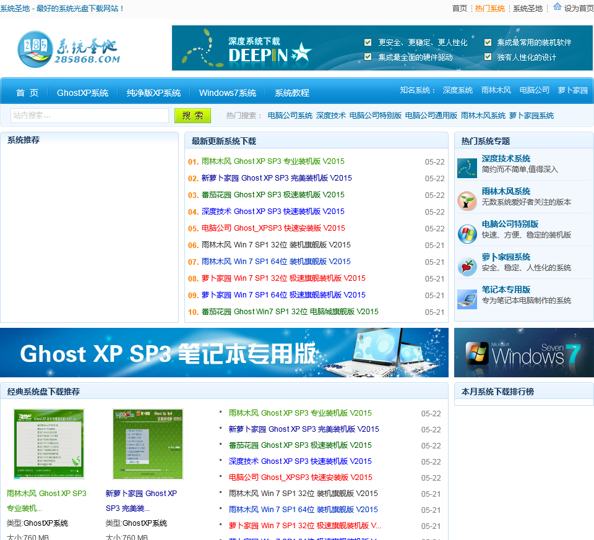Screen dimensions: 594x540
Task: Open 萝卜家园 in 知名系统 links
Action: click(572, 90)
